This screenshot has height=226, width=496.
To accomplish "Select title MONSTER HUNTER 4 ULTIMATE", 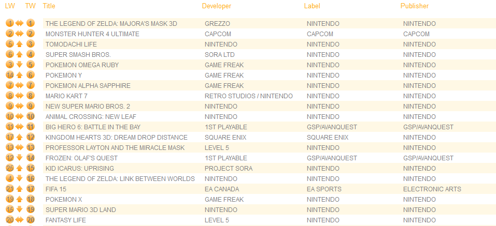I will [92, 34].
